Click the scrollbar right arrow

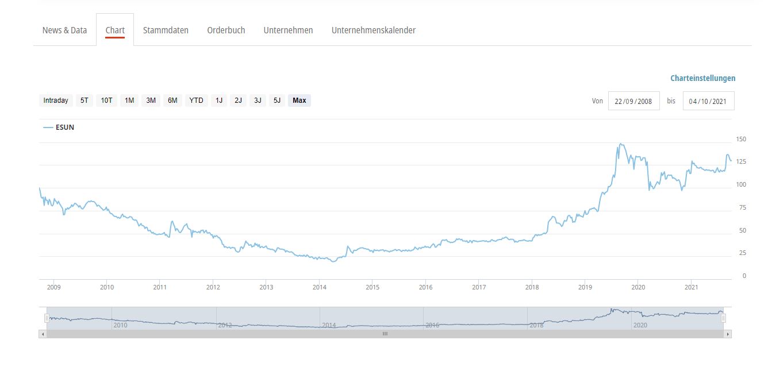point(728,334)
